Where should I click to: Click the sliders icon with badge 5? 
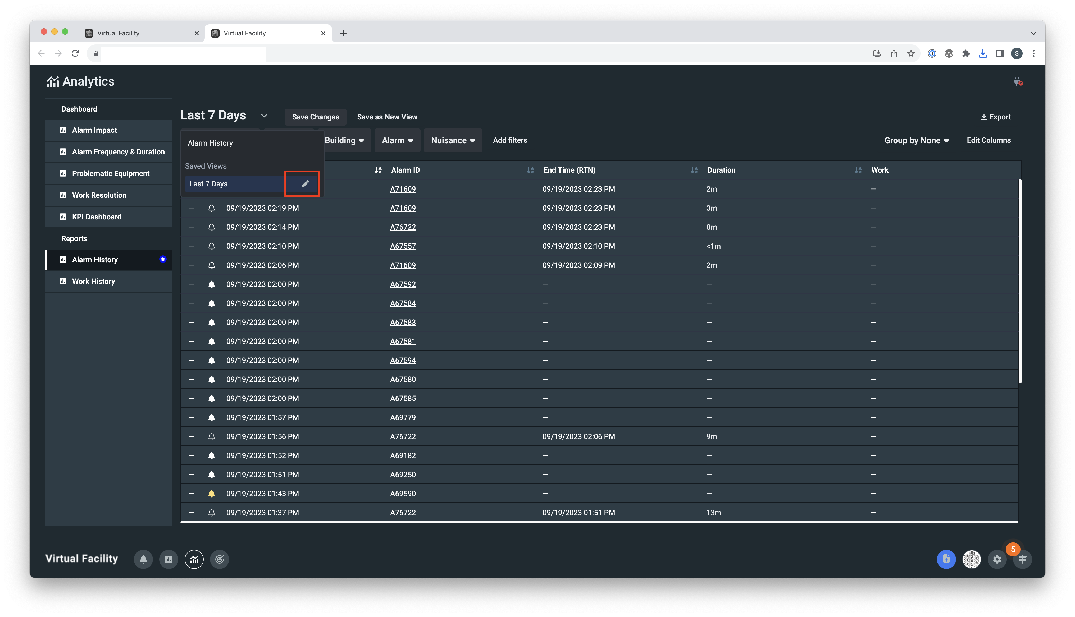[x=1022, y=559]
